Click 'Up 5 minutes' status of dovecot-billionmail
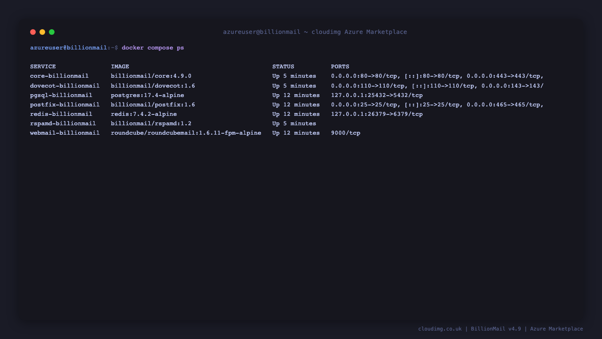Image resolution: width=602 pixels, height=339 pixels. pyautogui.click(x=294, y=86)
